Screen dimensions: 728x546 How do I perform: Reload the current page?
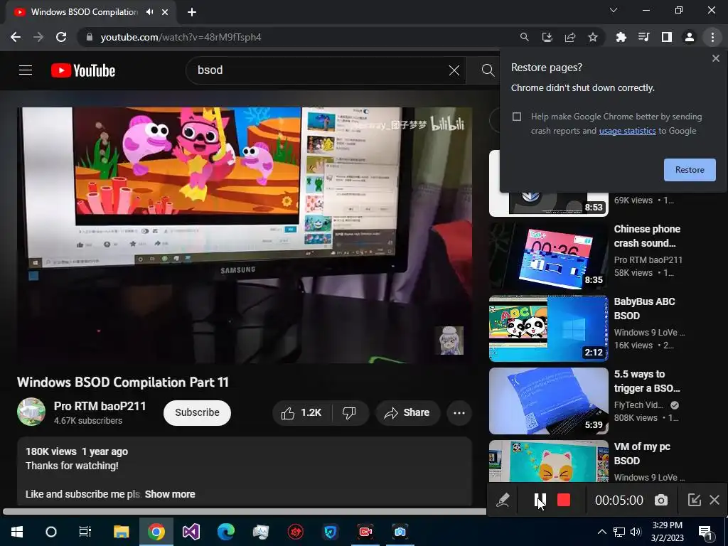pyautogui.click(x=61, y=37)
